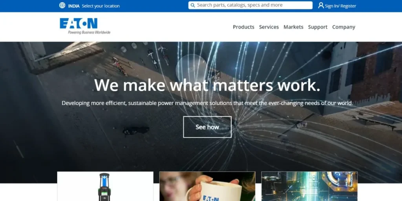Focus the search parts and catalogs field
This screenshot has height=201, width=402.
pos(253,5)
